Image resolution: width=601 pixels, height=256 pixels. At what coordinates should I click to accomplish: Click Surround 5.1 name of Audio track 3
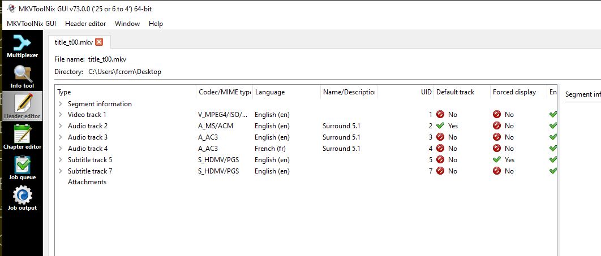coord(341,137)
